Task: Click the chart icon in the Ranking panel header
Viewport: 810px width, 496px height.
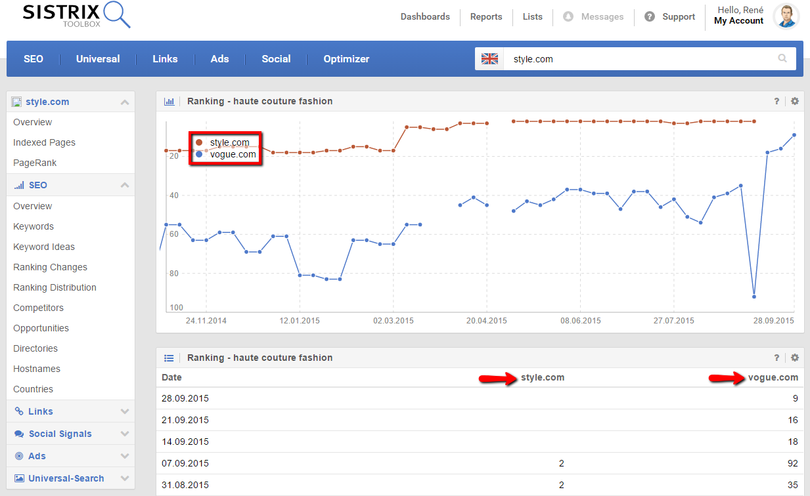Action: [x=169, y=101]
